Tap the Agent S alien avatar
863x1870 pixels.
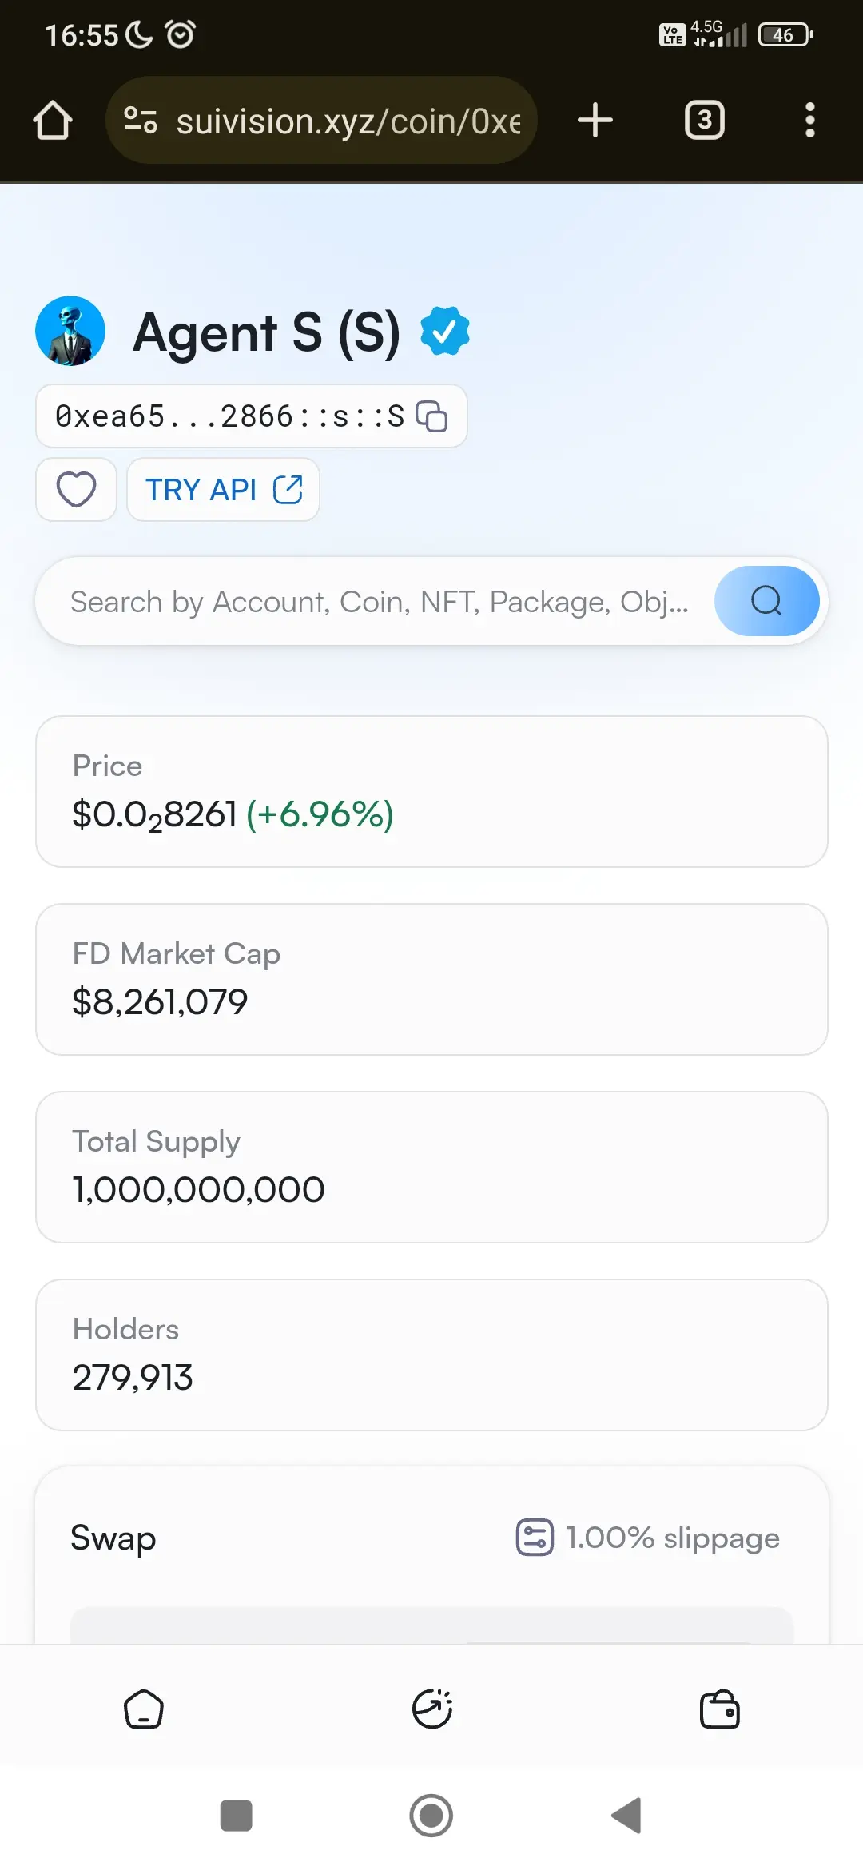[70, 331]
